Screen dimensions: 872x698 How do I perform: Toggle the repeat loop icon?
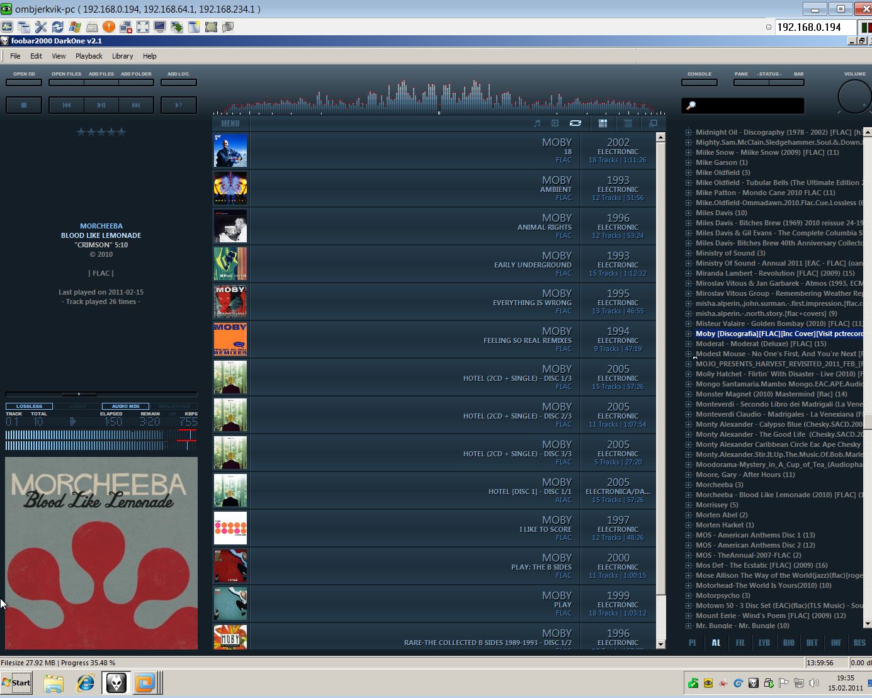tap(575, 123)
